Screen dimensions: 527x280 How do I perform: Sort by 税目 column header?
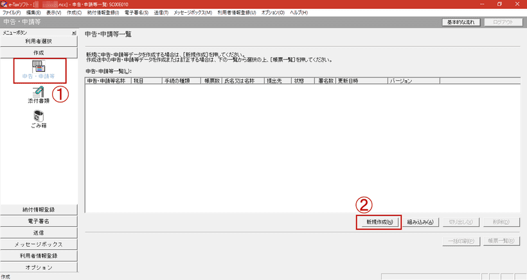[x=147, y=81]
